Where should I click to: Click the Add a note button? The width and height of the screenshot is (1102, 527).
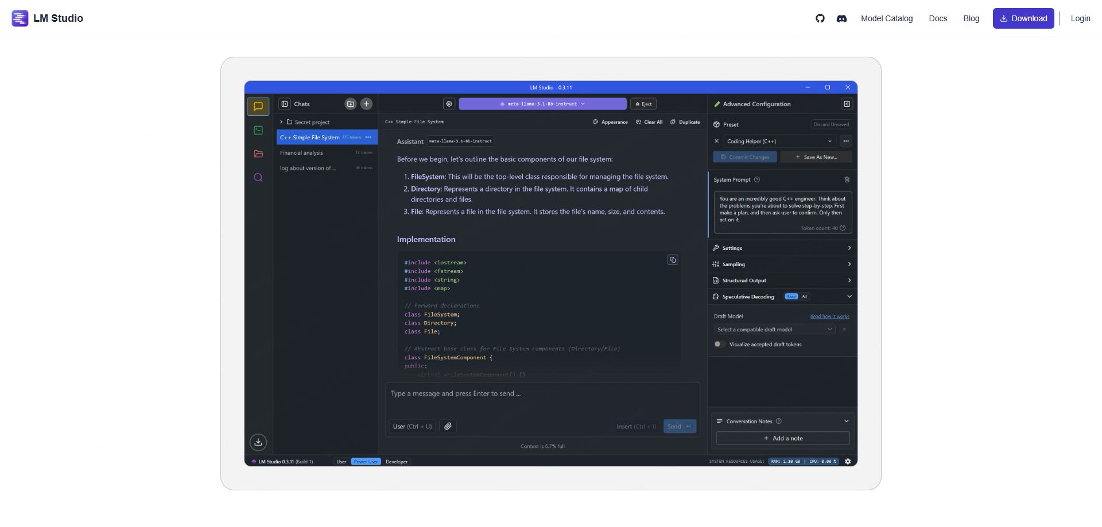coord(783,439)
